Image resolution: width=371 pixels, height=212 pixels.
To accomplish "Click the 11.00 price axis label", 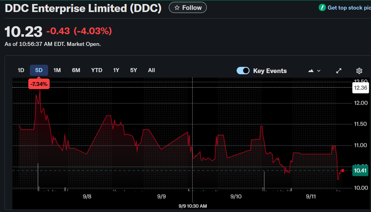I will coord(361,145).
